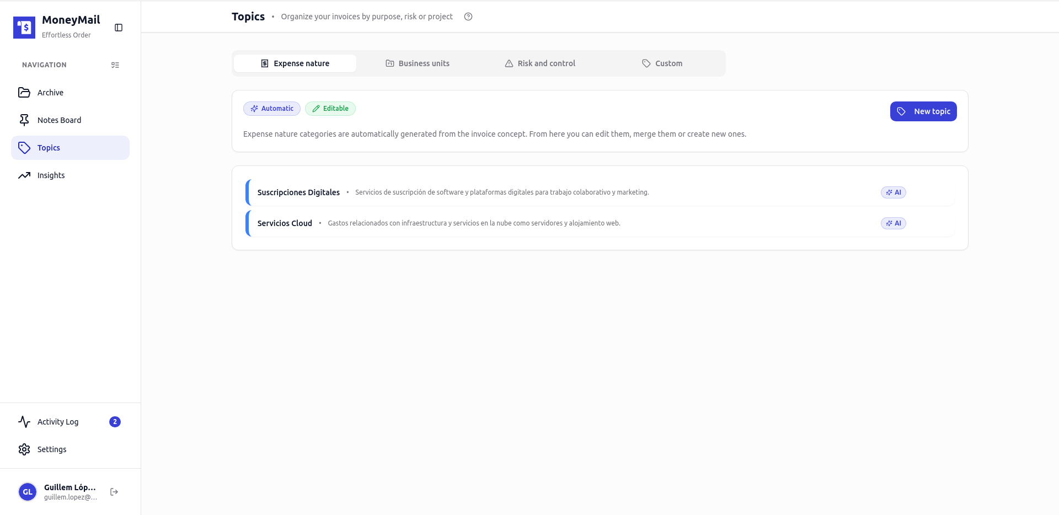Click Guillem López's profile avatar
Viewport: 1059px width, 515px height.
[27, 492]
